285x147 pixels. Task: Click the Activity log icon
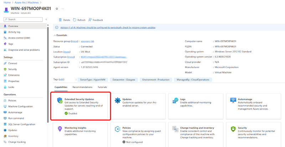tap(5, 32)
